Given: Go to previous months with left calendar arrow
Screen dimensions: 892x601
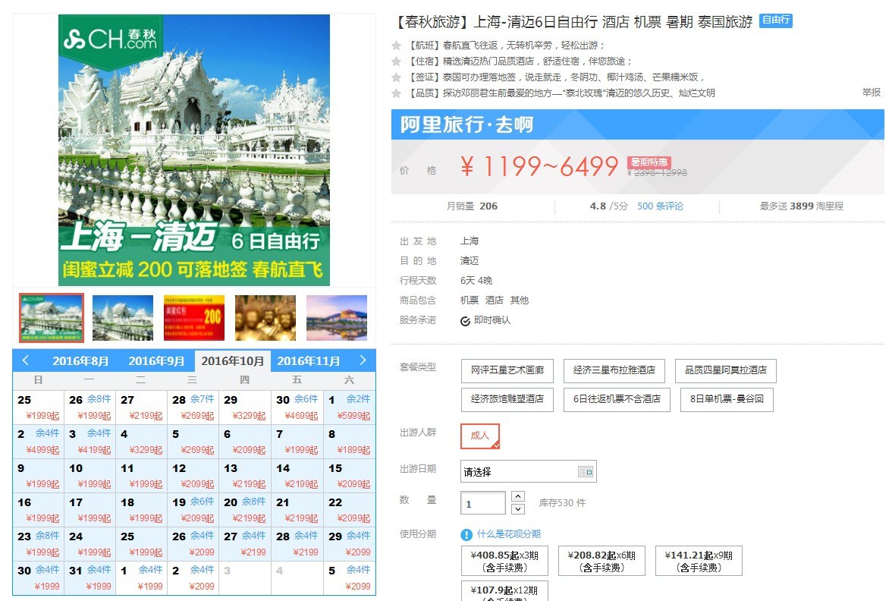Looking at the screenshot, I should 25,360.
